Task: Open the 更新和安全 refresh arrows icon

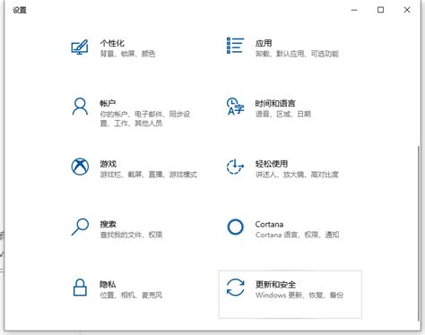Action: [x=235, y=288]
